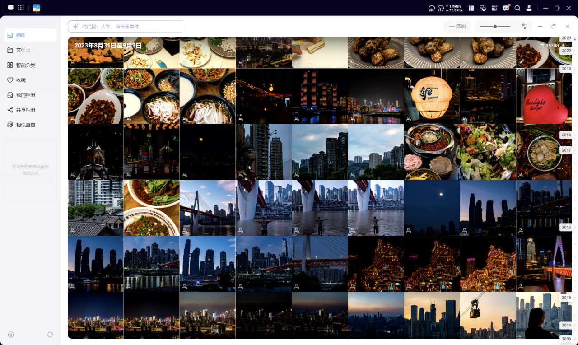
Task: Open the app grid launcher icon
Action: pos(21,8)
